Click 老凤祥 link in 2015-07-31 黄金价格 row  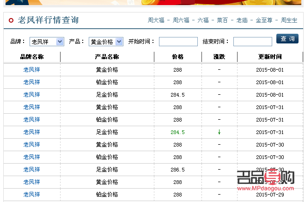pos(32,107)
